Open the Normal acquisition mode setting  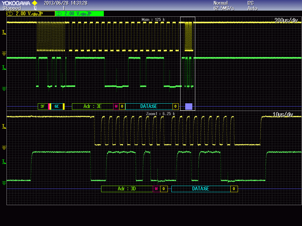(221, 3)
